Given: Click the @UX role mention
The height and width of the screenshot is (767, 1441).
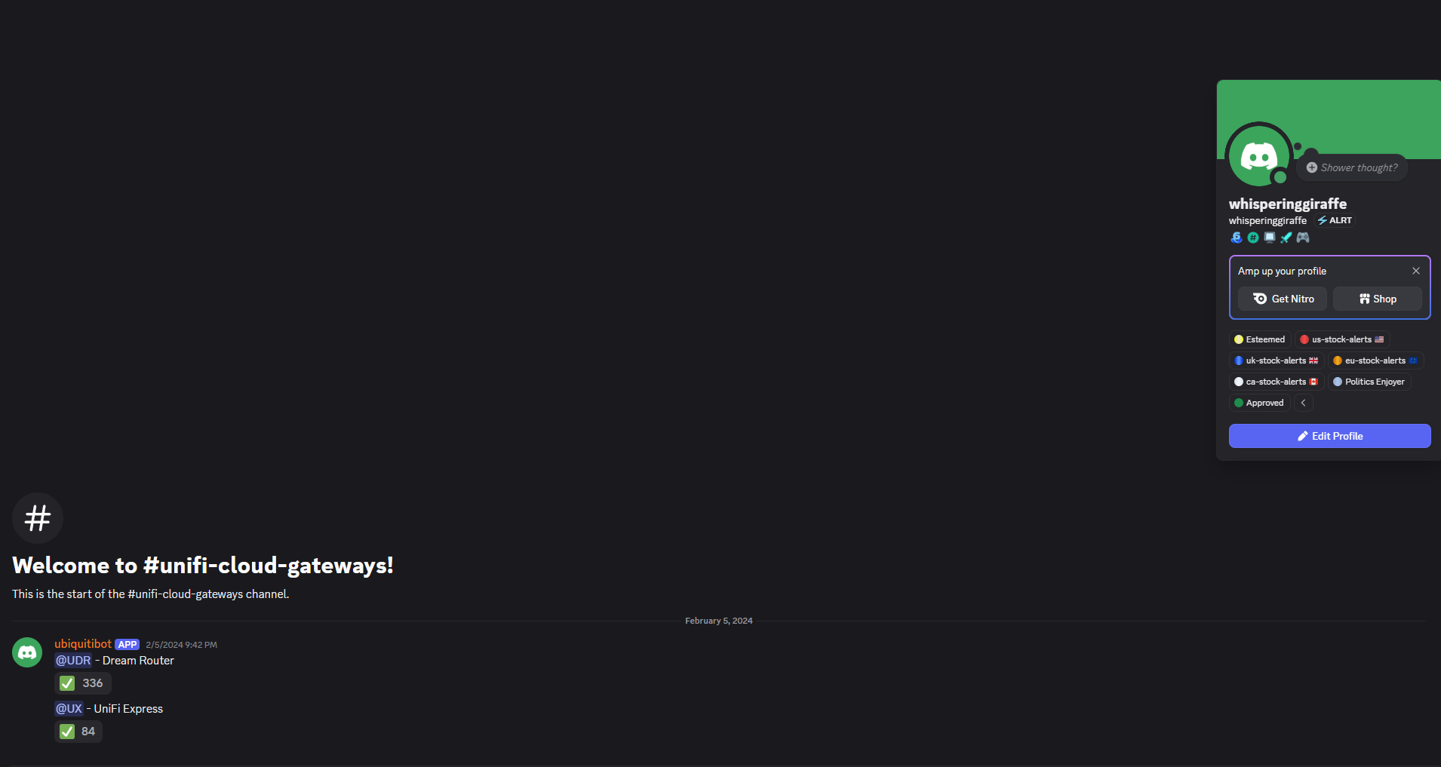Looking at the screenshot, I should pyautogui.click(x=69, y=709).
